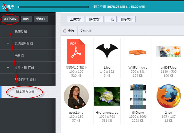The image size is (184, 133).
Task: Click the storage space progress bar
Action: pos(54,7)
